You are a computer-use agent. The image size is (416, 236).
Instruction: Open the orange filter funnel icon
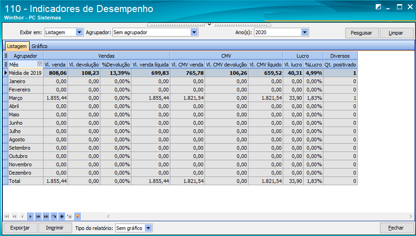(77, 217)
